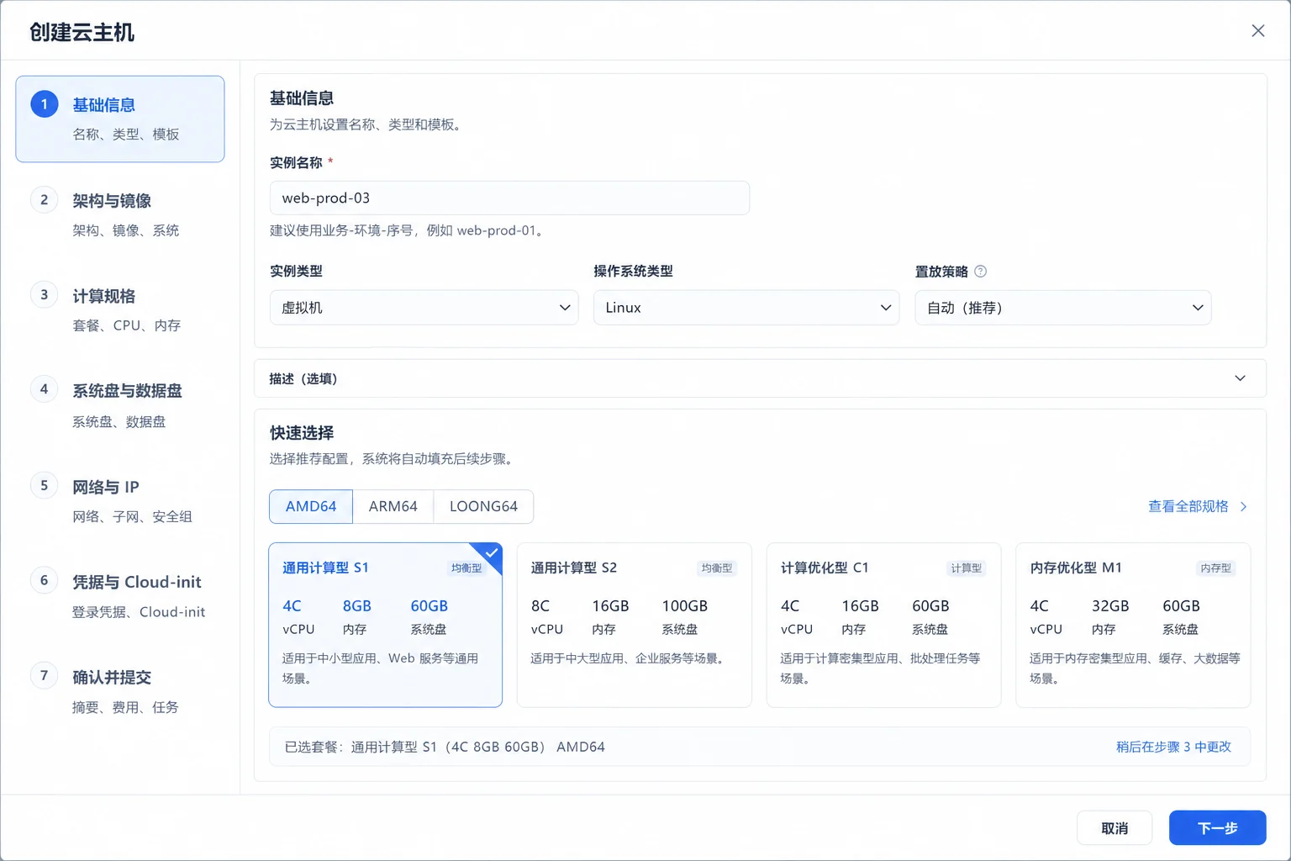Click step number 3 circle icon
This screenshot has height=861, width=1291.
point(45,295)
